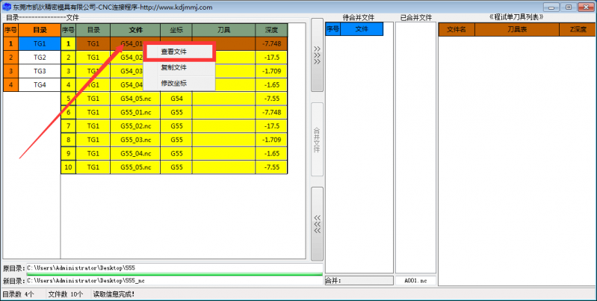
Task: Click the 刀具 column header
Action: tap(223, 31)
